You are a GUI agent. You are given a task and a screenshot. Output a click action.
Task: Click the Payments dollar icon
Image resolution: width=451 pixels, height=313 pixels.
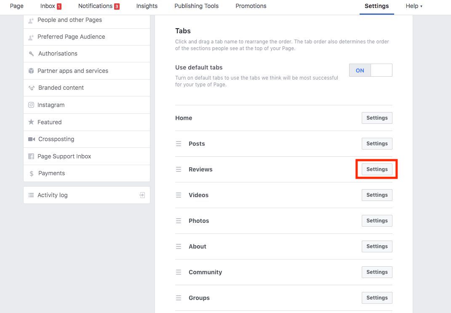(31, 174)
